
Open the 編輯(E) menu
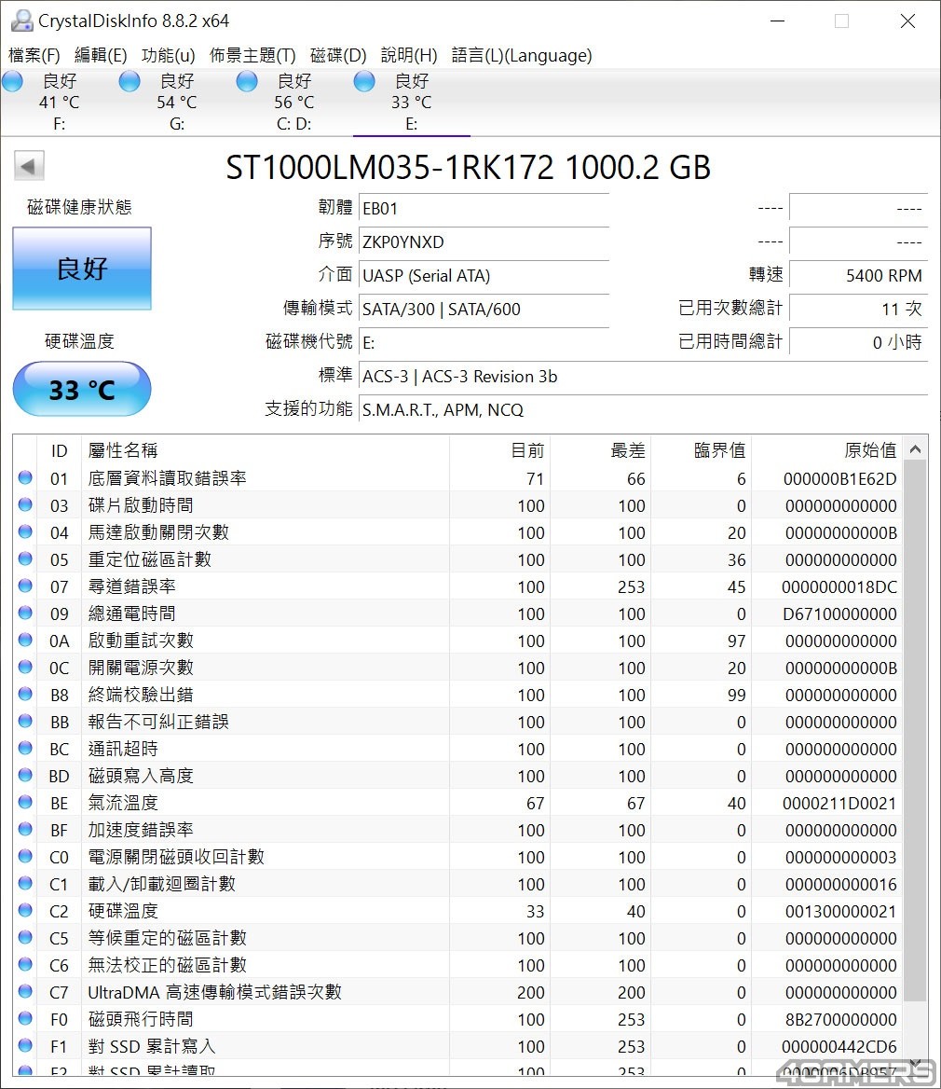(x=101, y=56)
